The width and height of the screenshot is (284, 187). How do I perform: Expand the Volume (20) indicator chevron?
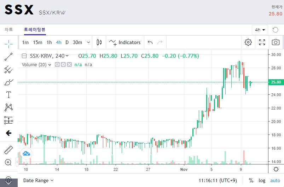[x=50, y=65]
